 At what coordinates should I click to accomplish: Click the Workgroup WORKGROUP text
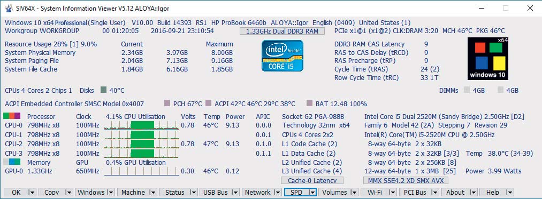42,31
